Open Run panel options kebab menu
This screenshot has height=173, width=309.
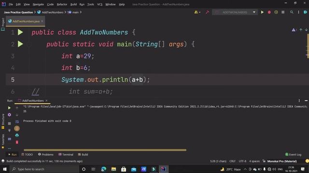coord(299,100)
